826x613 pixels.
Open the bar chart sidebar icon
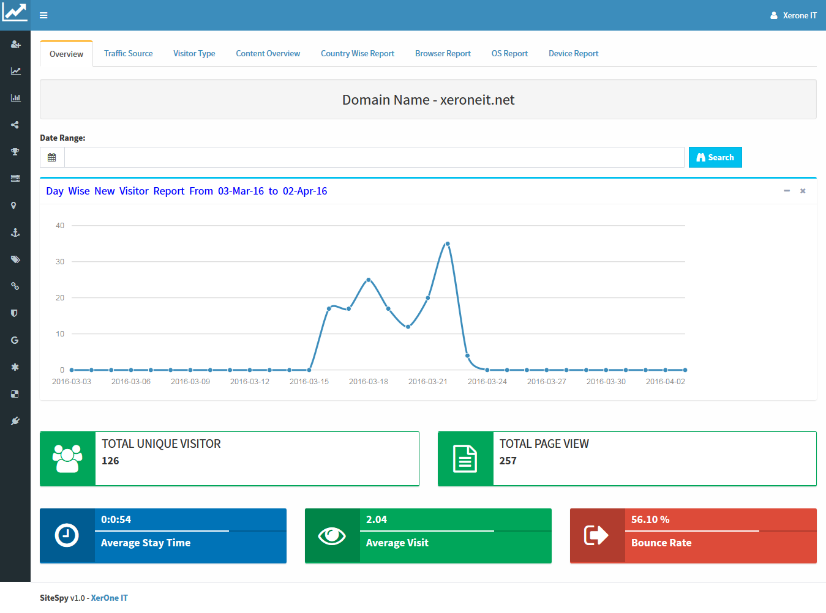click(15, 98)
